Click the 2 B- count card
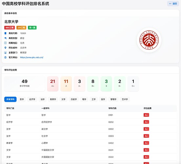 120,84
